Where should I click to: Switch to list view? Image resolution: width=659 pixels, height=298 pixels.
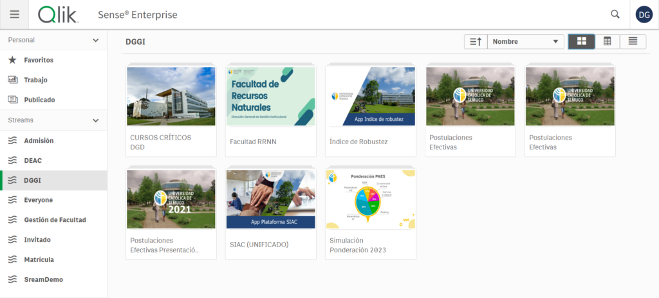click(x=633, y=41)
